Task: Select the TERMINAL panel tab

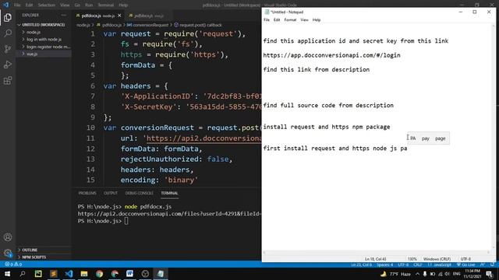Action: 169,193
